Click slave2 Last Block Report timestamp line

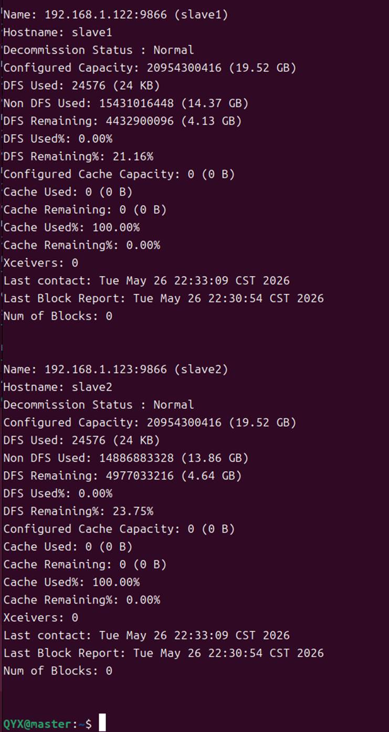164,653
